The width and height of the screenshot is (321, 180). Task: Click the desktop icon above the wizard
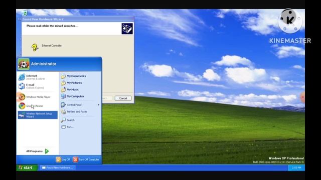click(x=25, y=12)
